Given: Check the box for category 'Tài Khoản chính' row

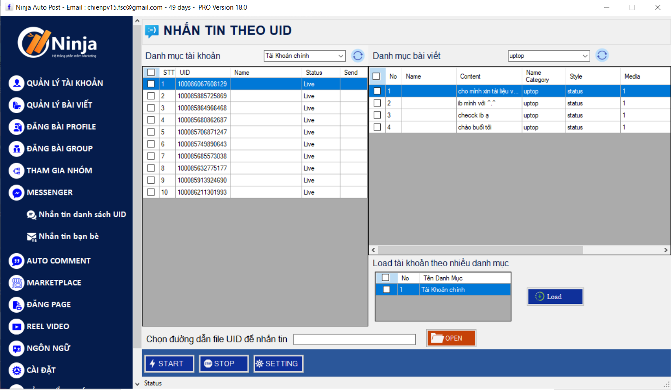Looking at the screenshot, I should (386, 289).
